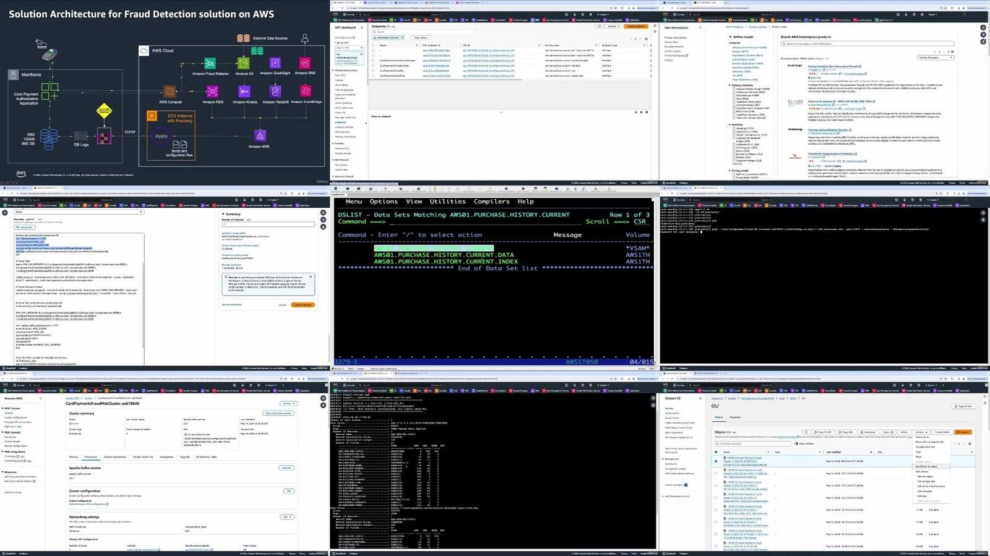The height and width of the screenshot is (556, 990).
Task: Switch to Properties tab in S3 folder view
Action: pos(735,417)
